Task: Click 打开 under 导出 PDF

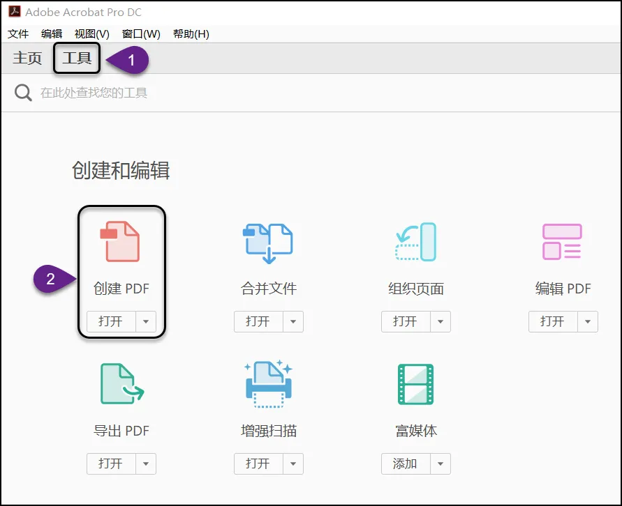Action: (x=111, y=463)
